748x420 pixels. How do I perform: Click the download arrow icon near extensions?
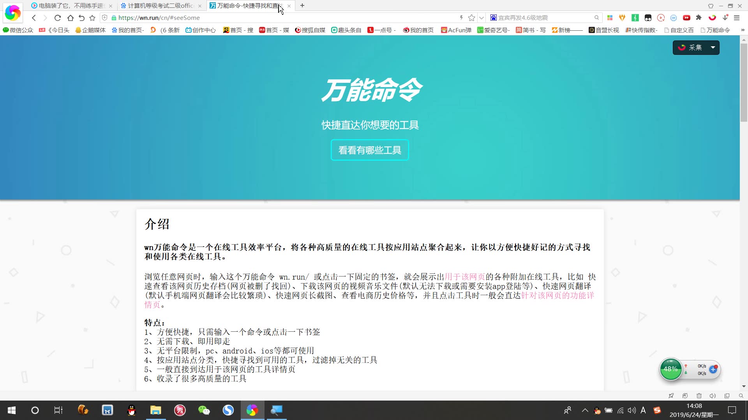pos(725,17)
